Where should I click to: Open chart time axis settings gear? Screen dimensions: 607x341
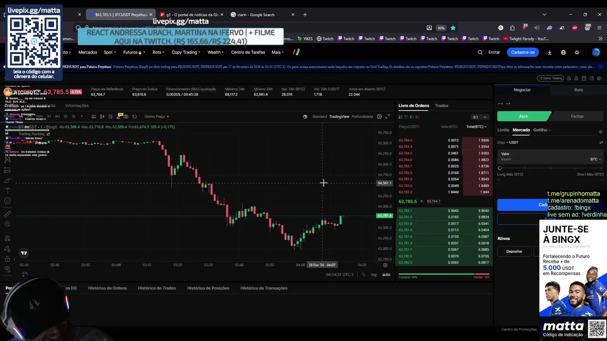click(385, 265)
